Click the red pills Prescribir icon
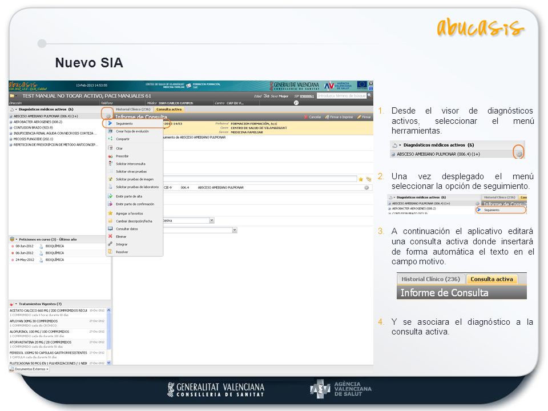548x411 pixels. click(x=110, y=156)
